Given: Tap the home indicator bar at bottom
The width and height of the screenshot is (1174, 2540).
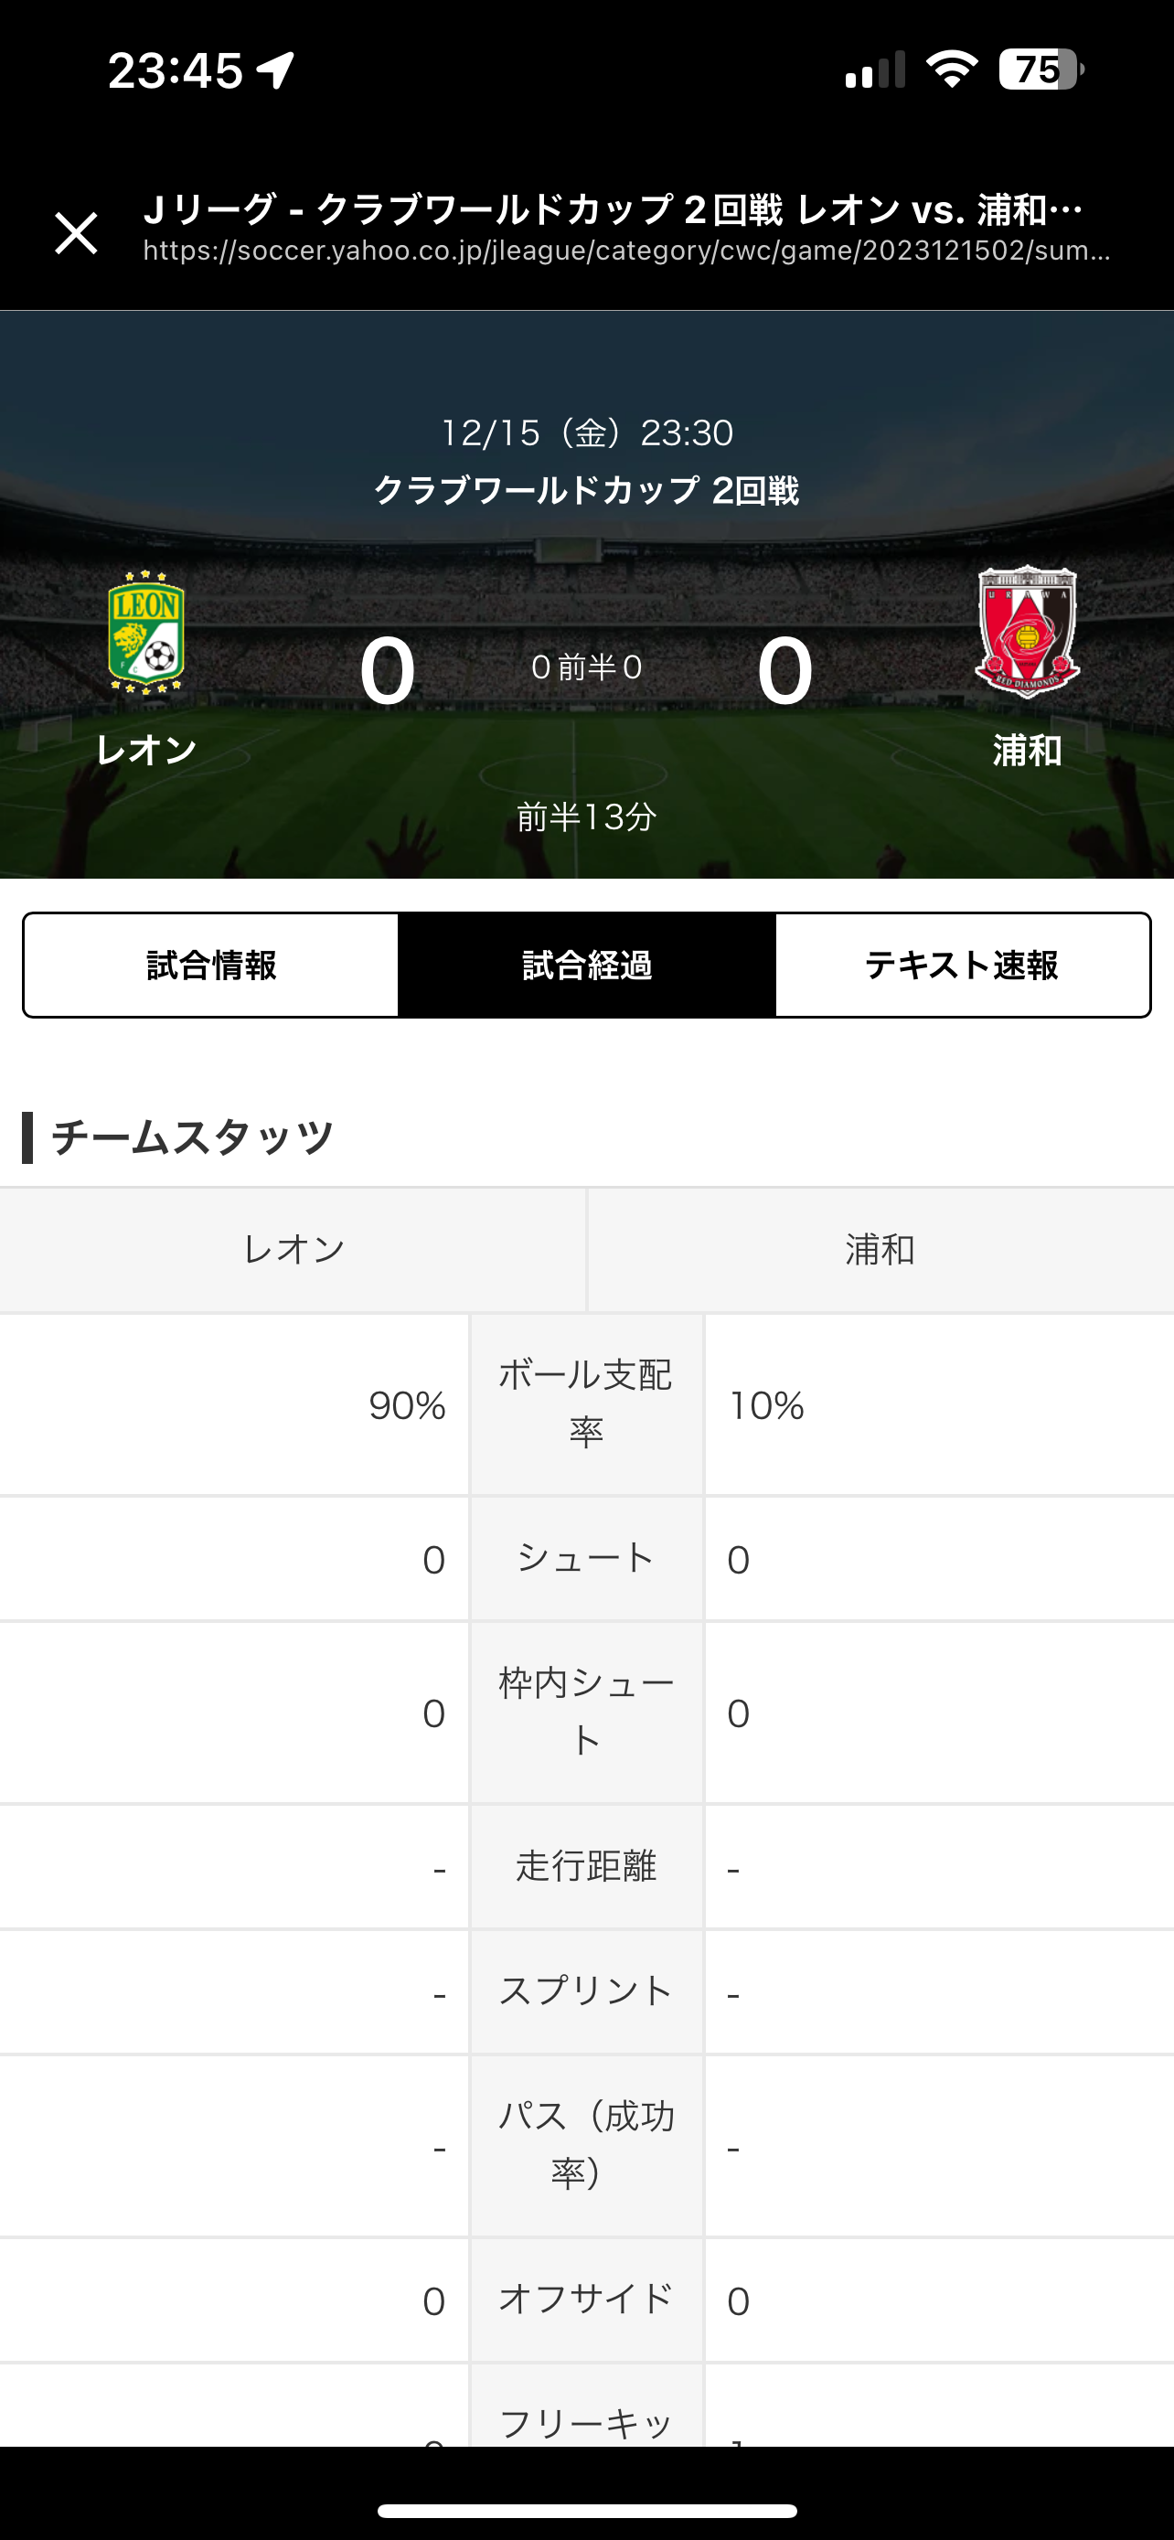Looking at the screenshot, I should click(x=586, y=2511).
